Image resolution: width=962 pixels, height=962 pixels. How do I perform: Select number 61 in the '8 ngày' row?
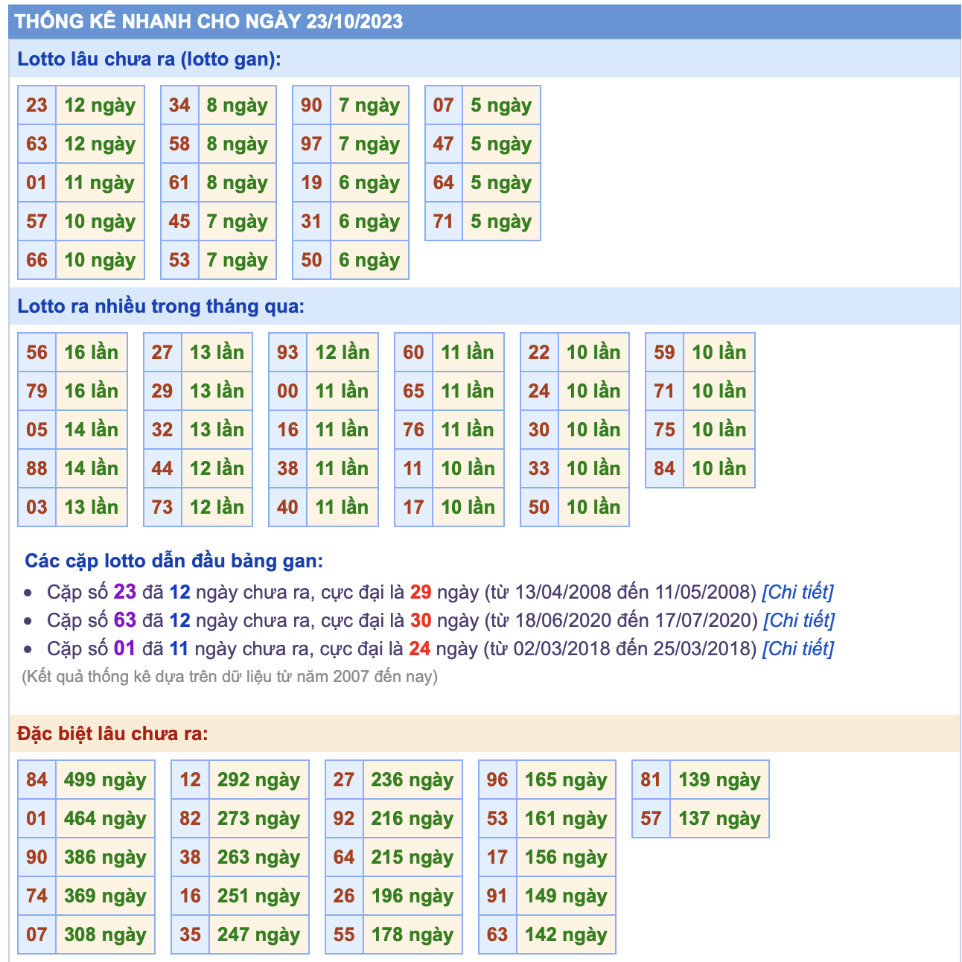179,182
